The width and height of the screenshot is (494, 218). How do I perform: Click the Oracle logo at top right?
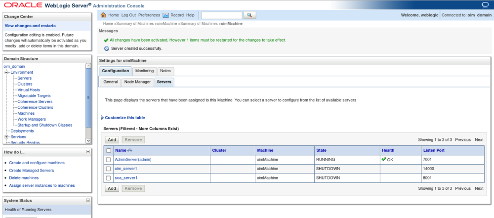tap(485, 5)
